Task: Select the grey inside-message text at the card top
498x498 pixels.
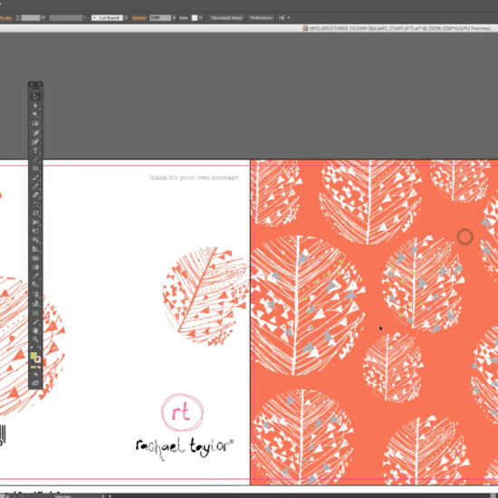Action: (194, 177)
